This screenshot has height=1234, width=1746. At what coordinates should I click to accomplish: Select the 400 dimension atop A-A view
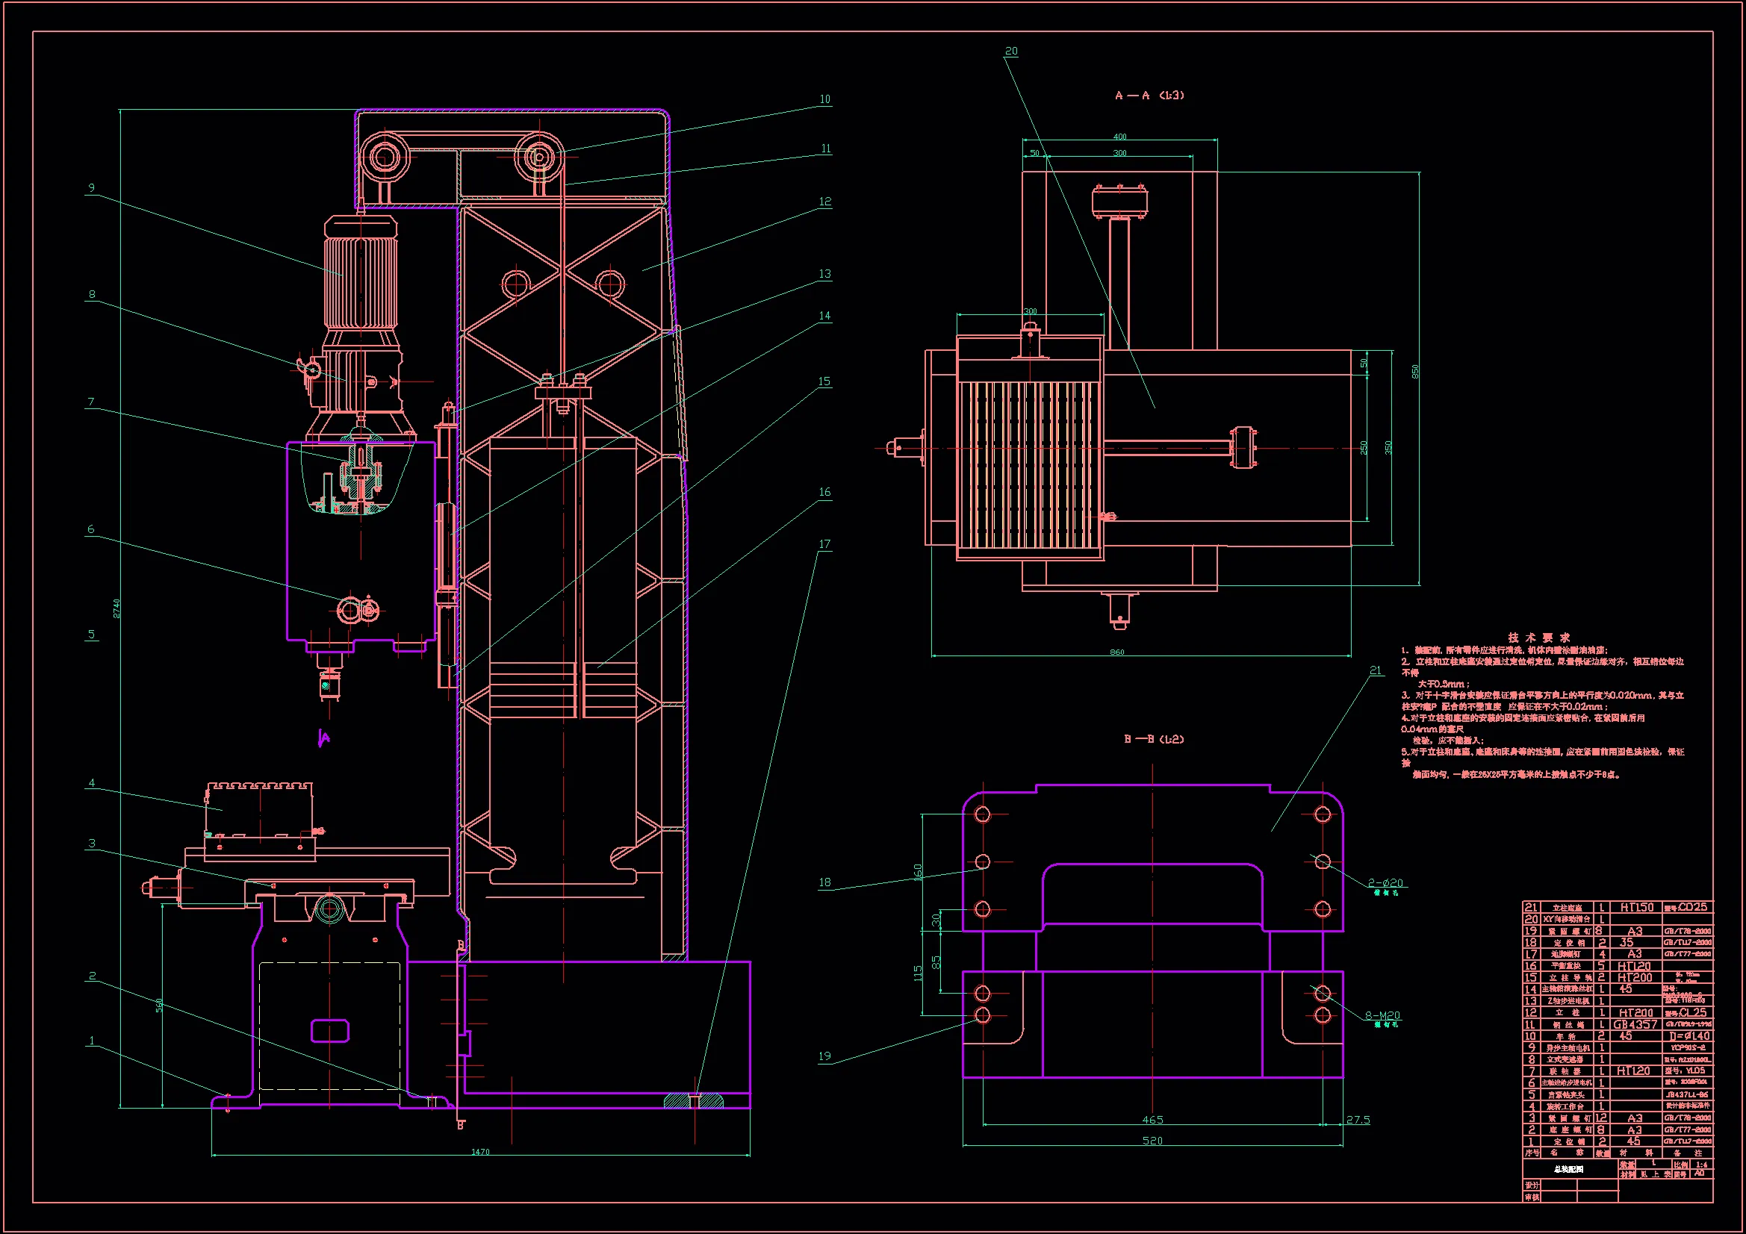click(x=1119, y=137)
